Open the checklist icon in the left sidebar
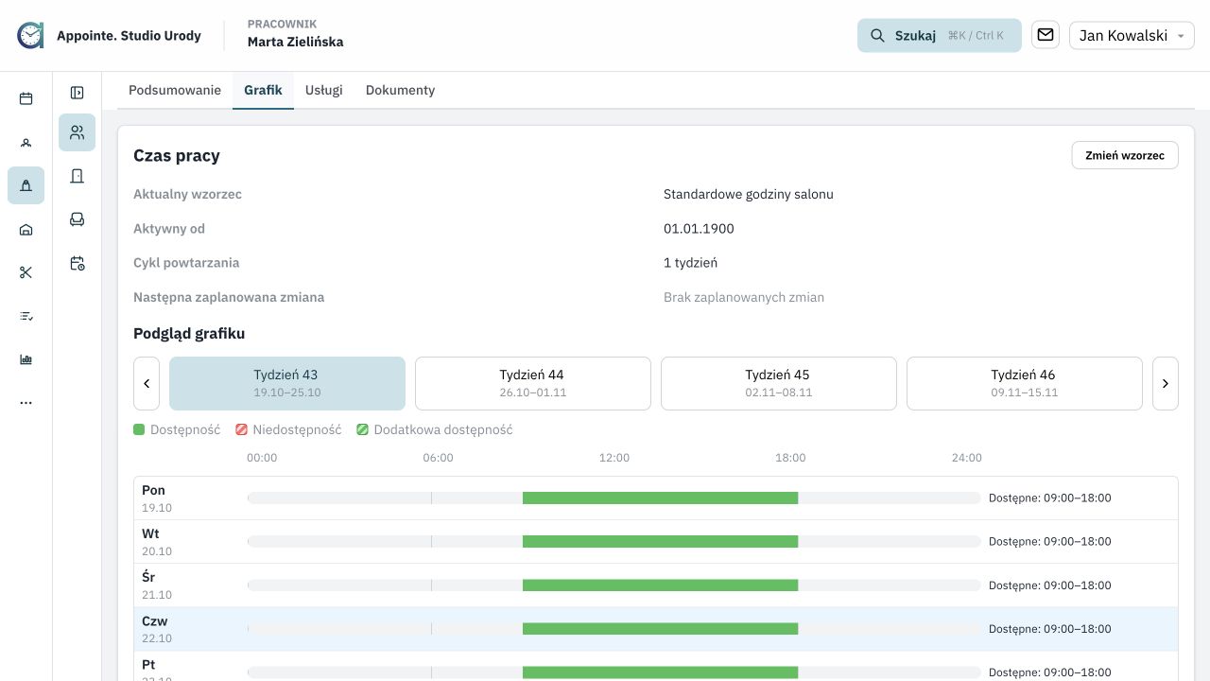The height and width of the screenshot is (681, 1210). (x=26, y=316)
